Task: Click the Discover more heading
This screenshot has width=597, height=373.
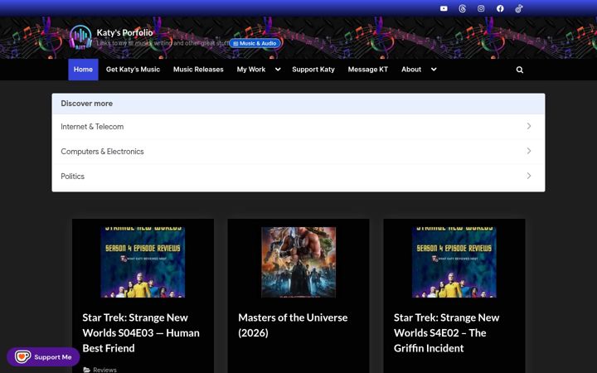Action: [87, 104]
